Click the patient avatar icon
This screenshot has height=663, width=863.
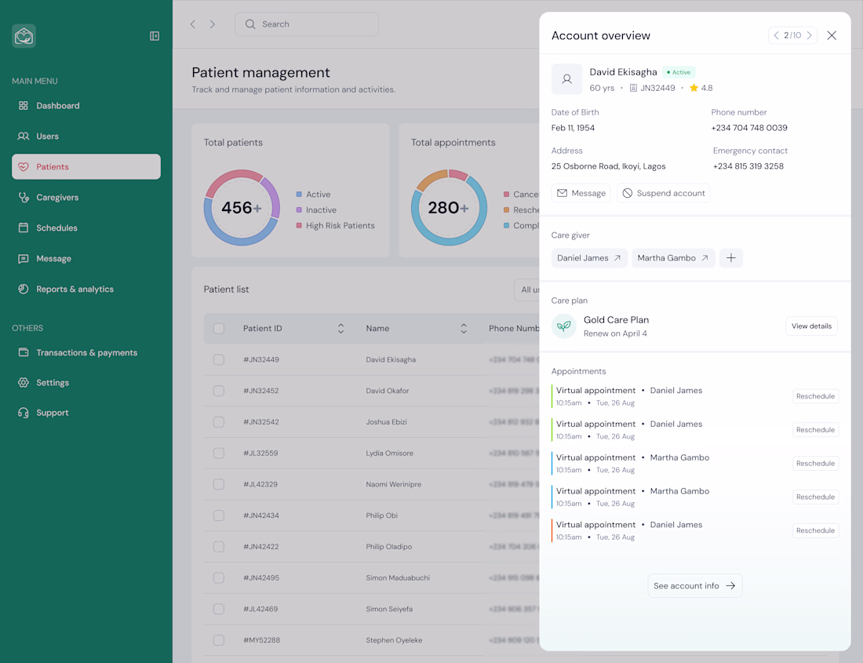(x=566, y=79)
